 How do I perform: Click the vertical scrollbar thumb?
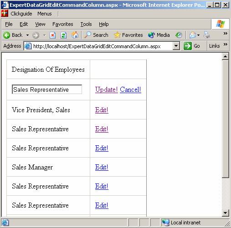226,119
